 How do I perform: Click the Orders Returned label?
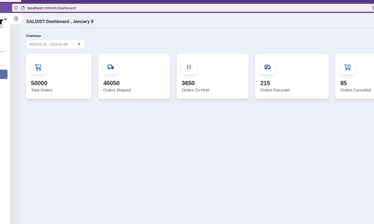(275, 90)
